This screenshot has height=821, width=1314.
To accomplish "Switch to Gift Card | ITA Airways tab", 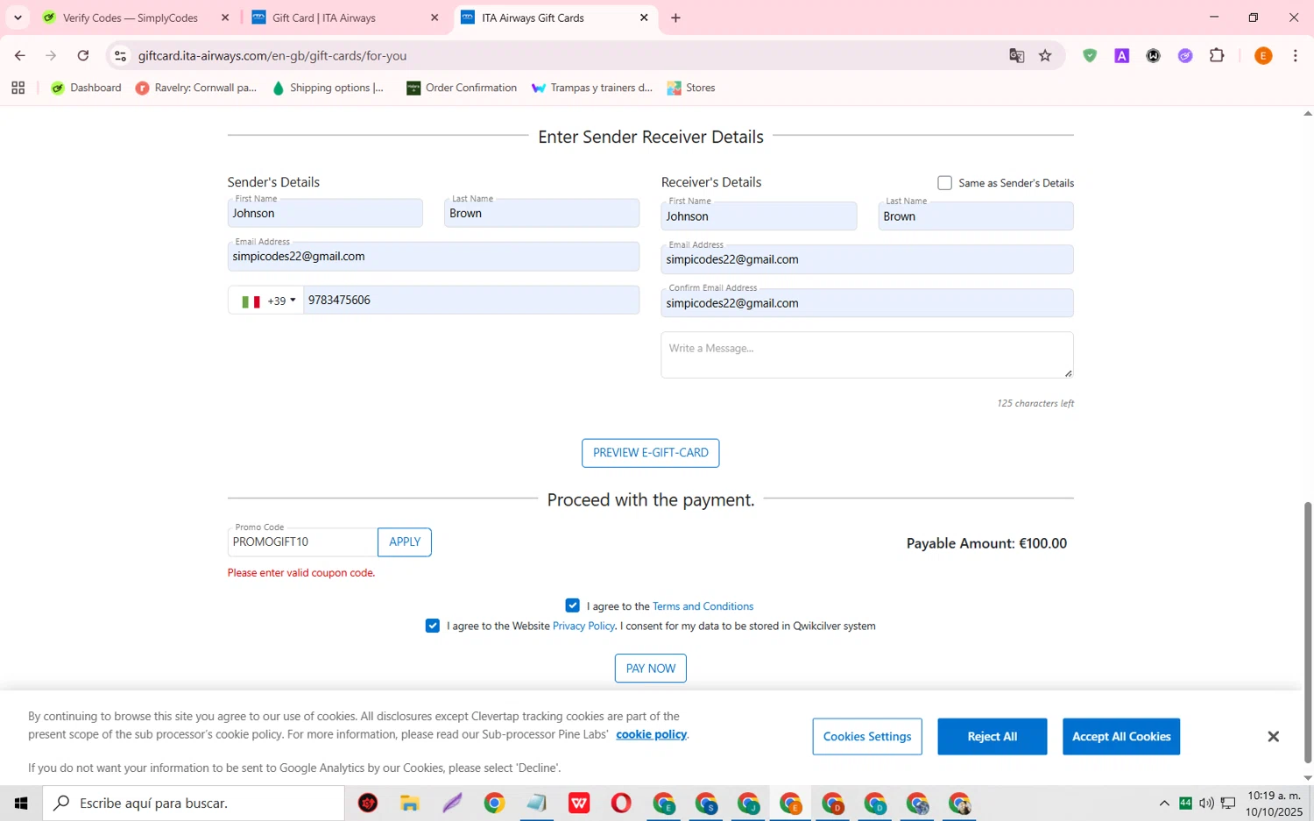I will pos(342,18).
